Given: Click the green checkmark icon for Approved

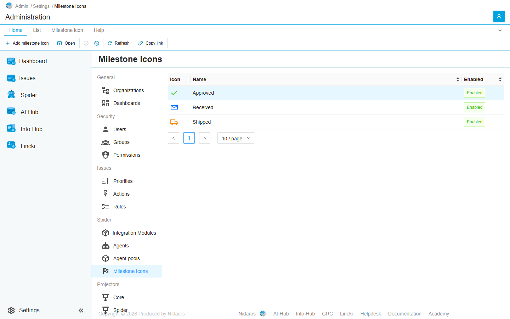Looking at the screenshot, I should coord(174,93).
